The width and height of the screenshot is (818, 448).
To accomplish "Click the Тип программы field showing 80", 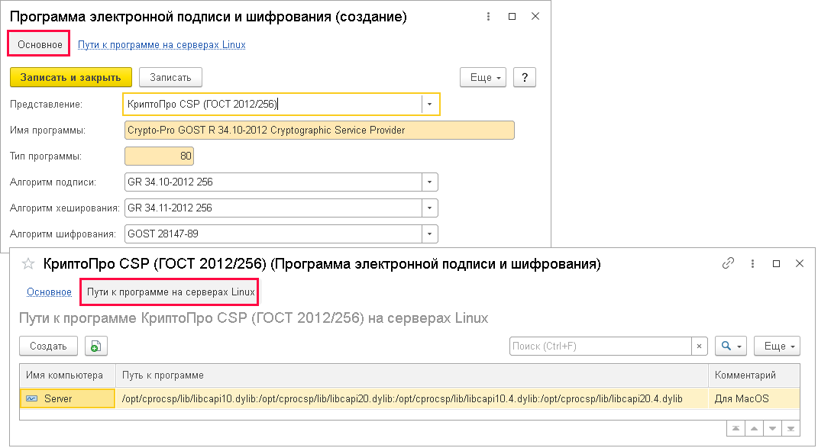I will click(x=159, y=156).
